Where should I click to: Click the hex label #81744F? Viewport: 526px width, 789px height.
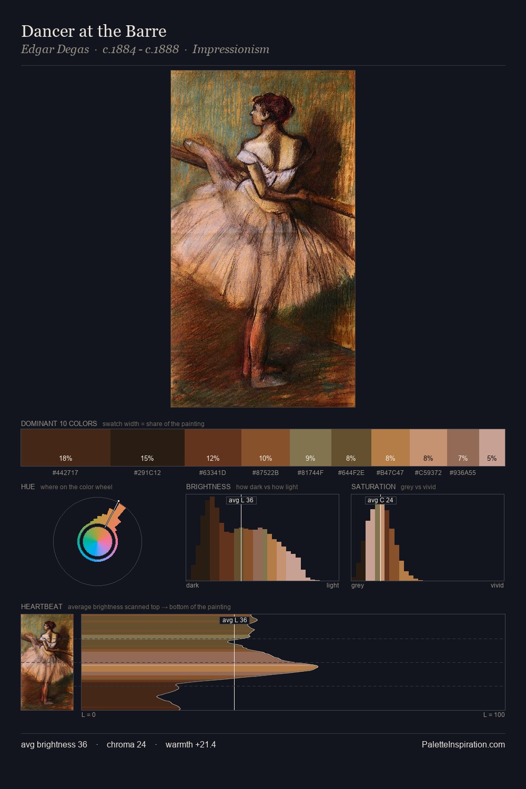click(x=310, y=473)
